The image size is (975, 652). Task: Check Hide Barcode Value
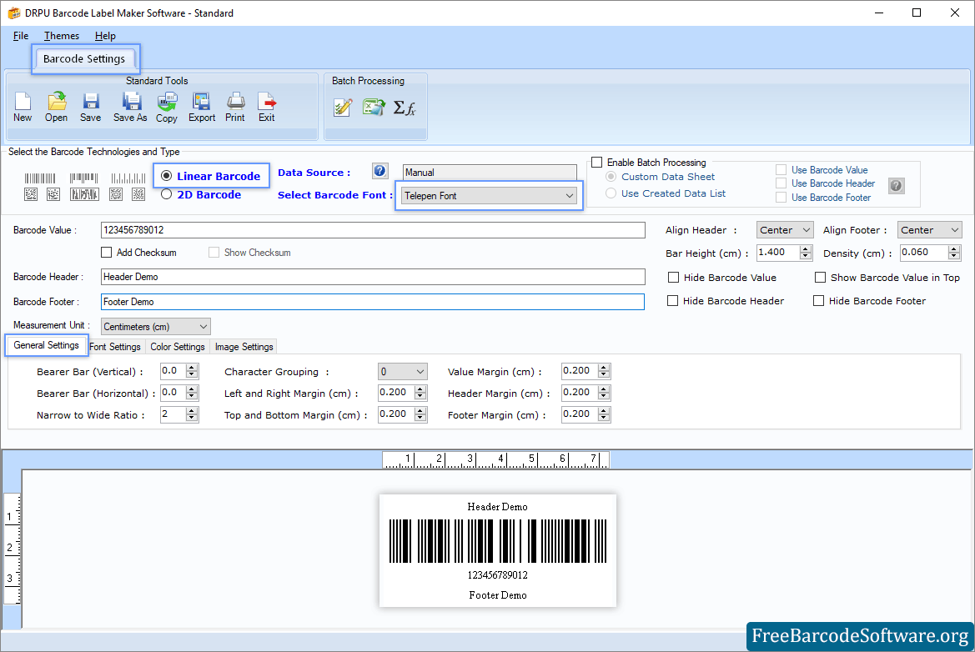[673, 277]
